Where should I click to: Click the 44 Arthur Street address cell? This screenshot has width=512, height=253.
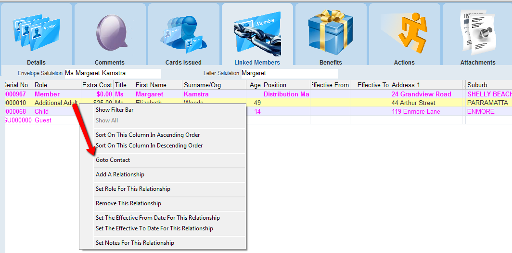click(426, 103)
